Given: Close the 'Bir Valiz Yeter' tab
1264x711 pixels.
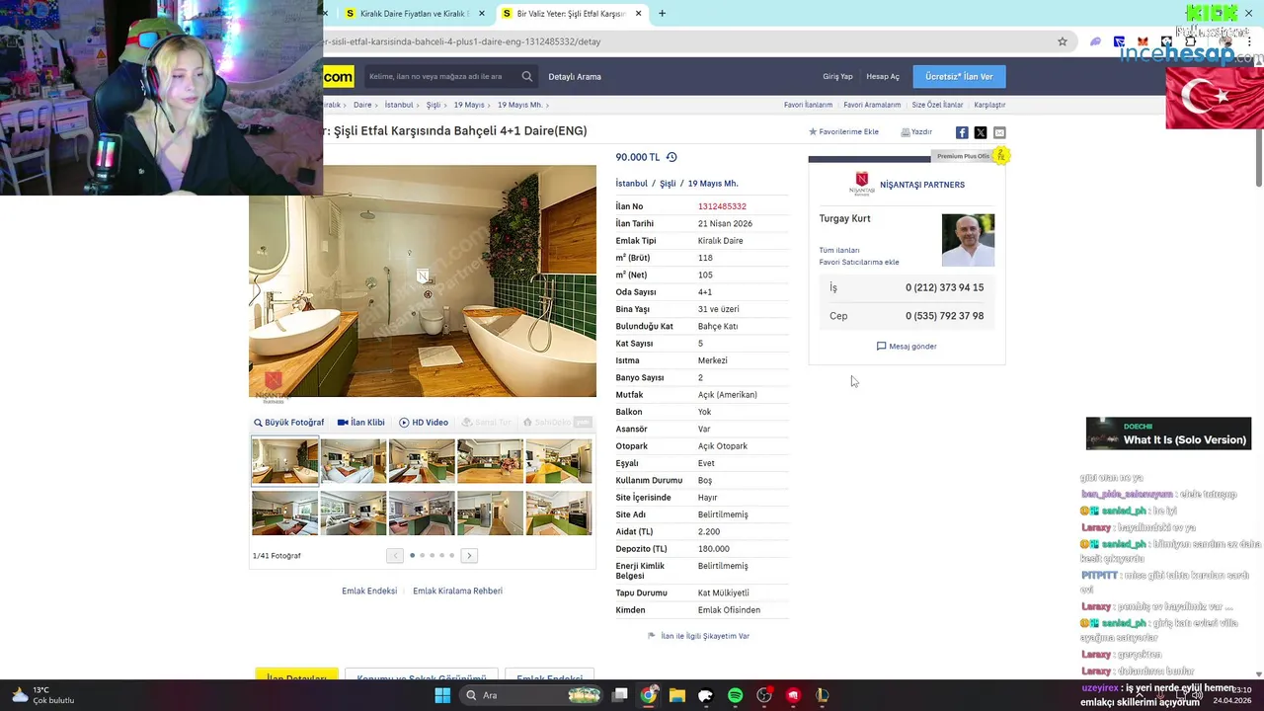Looking at the screenshot, I should point(639,14).
